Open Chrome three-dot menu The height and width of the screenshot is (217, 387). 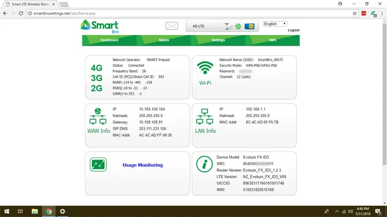pyautogui.click(x=382, y=13)
